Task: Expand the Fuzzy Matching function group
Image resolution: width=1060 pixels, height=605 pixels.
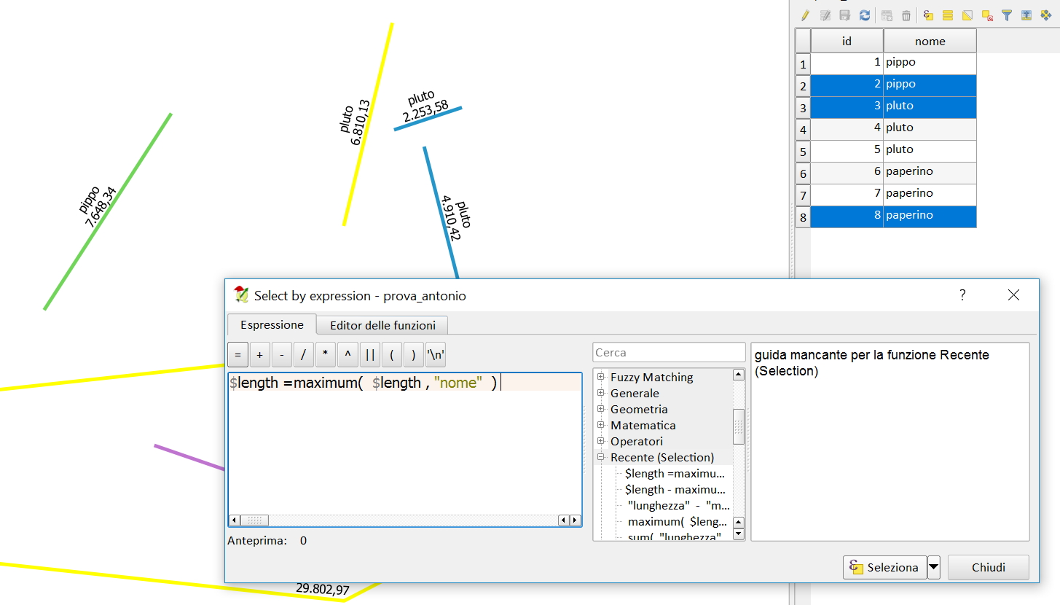Action: 601,377
